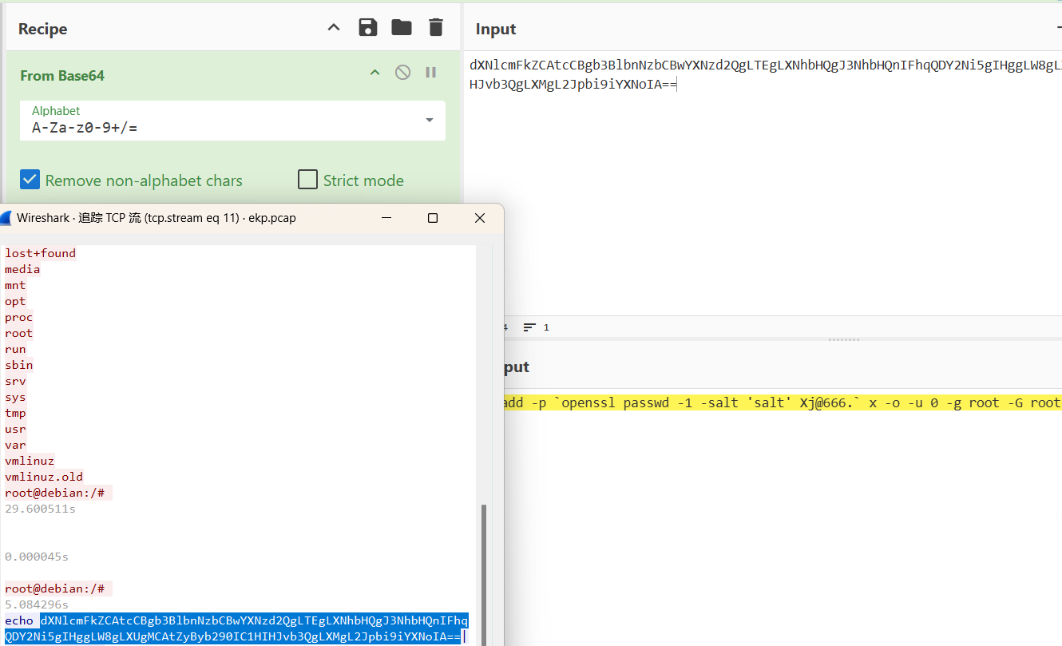Clear the recipe with the trash icon

click(x=435, y=28)
